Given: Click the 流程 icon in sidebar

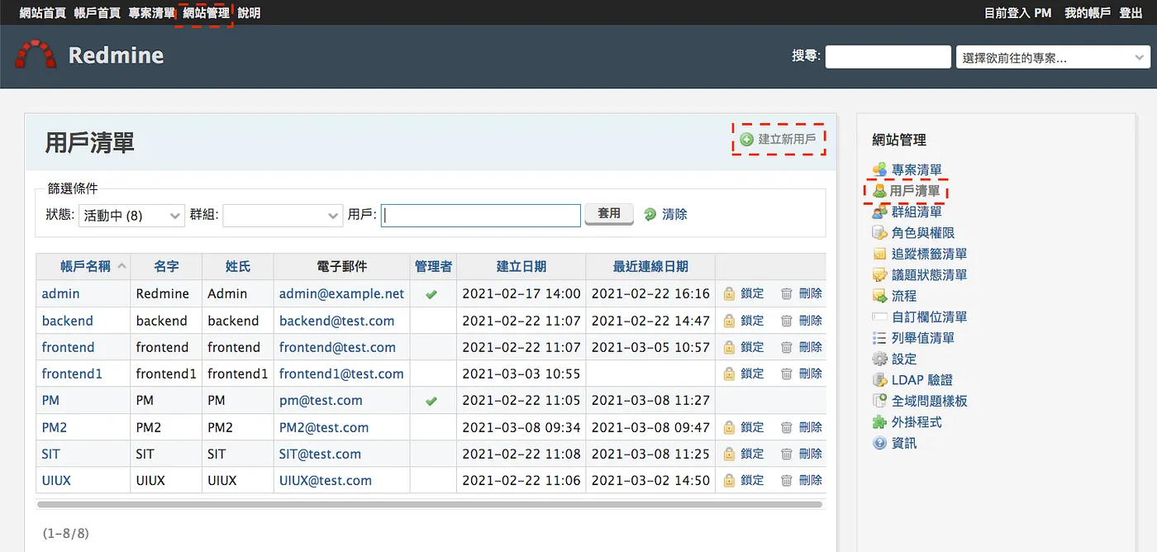Looking at the screenshot, I should [880, 296].
